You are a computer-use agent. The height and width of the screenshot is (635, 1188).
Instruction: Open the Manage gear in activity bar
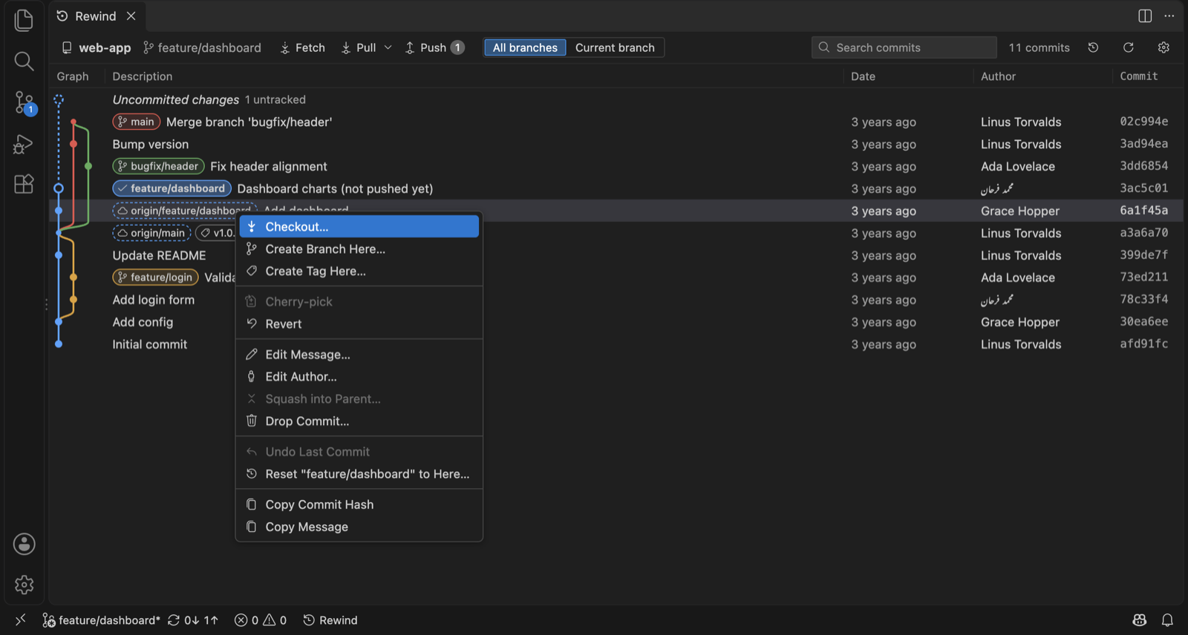click(x=24, y=585)
